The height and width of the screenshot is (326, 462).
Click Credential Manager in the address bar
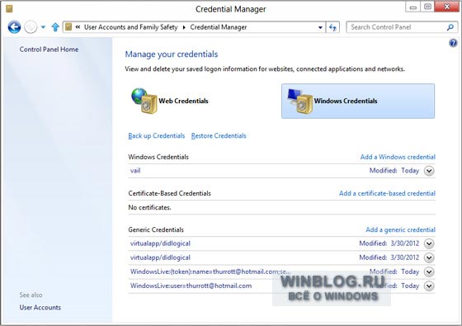coord(219,27)
